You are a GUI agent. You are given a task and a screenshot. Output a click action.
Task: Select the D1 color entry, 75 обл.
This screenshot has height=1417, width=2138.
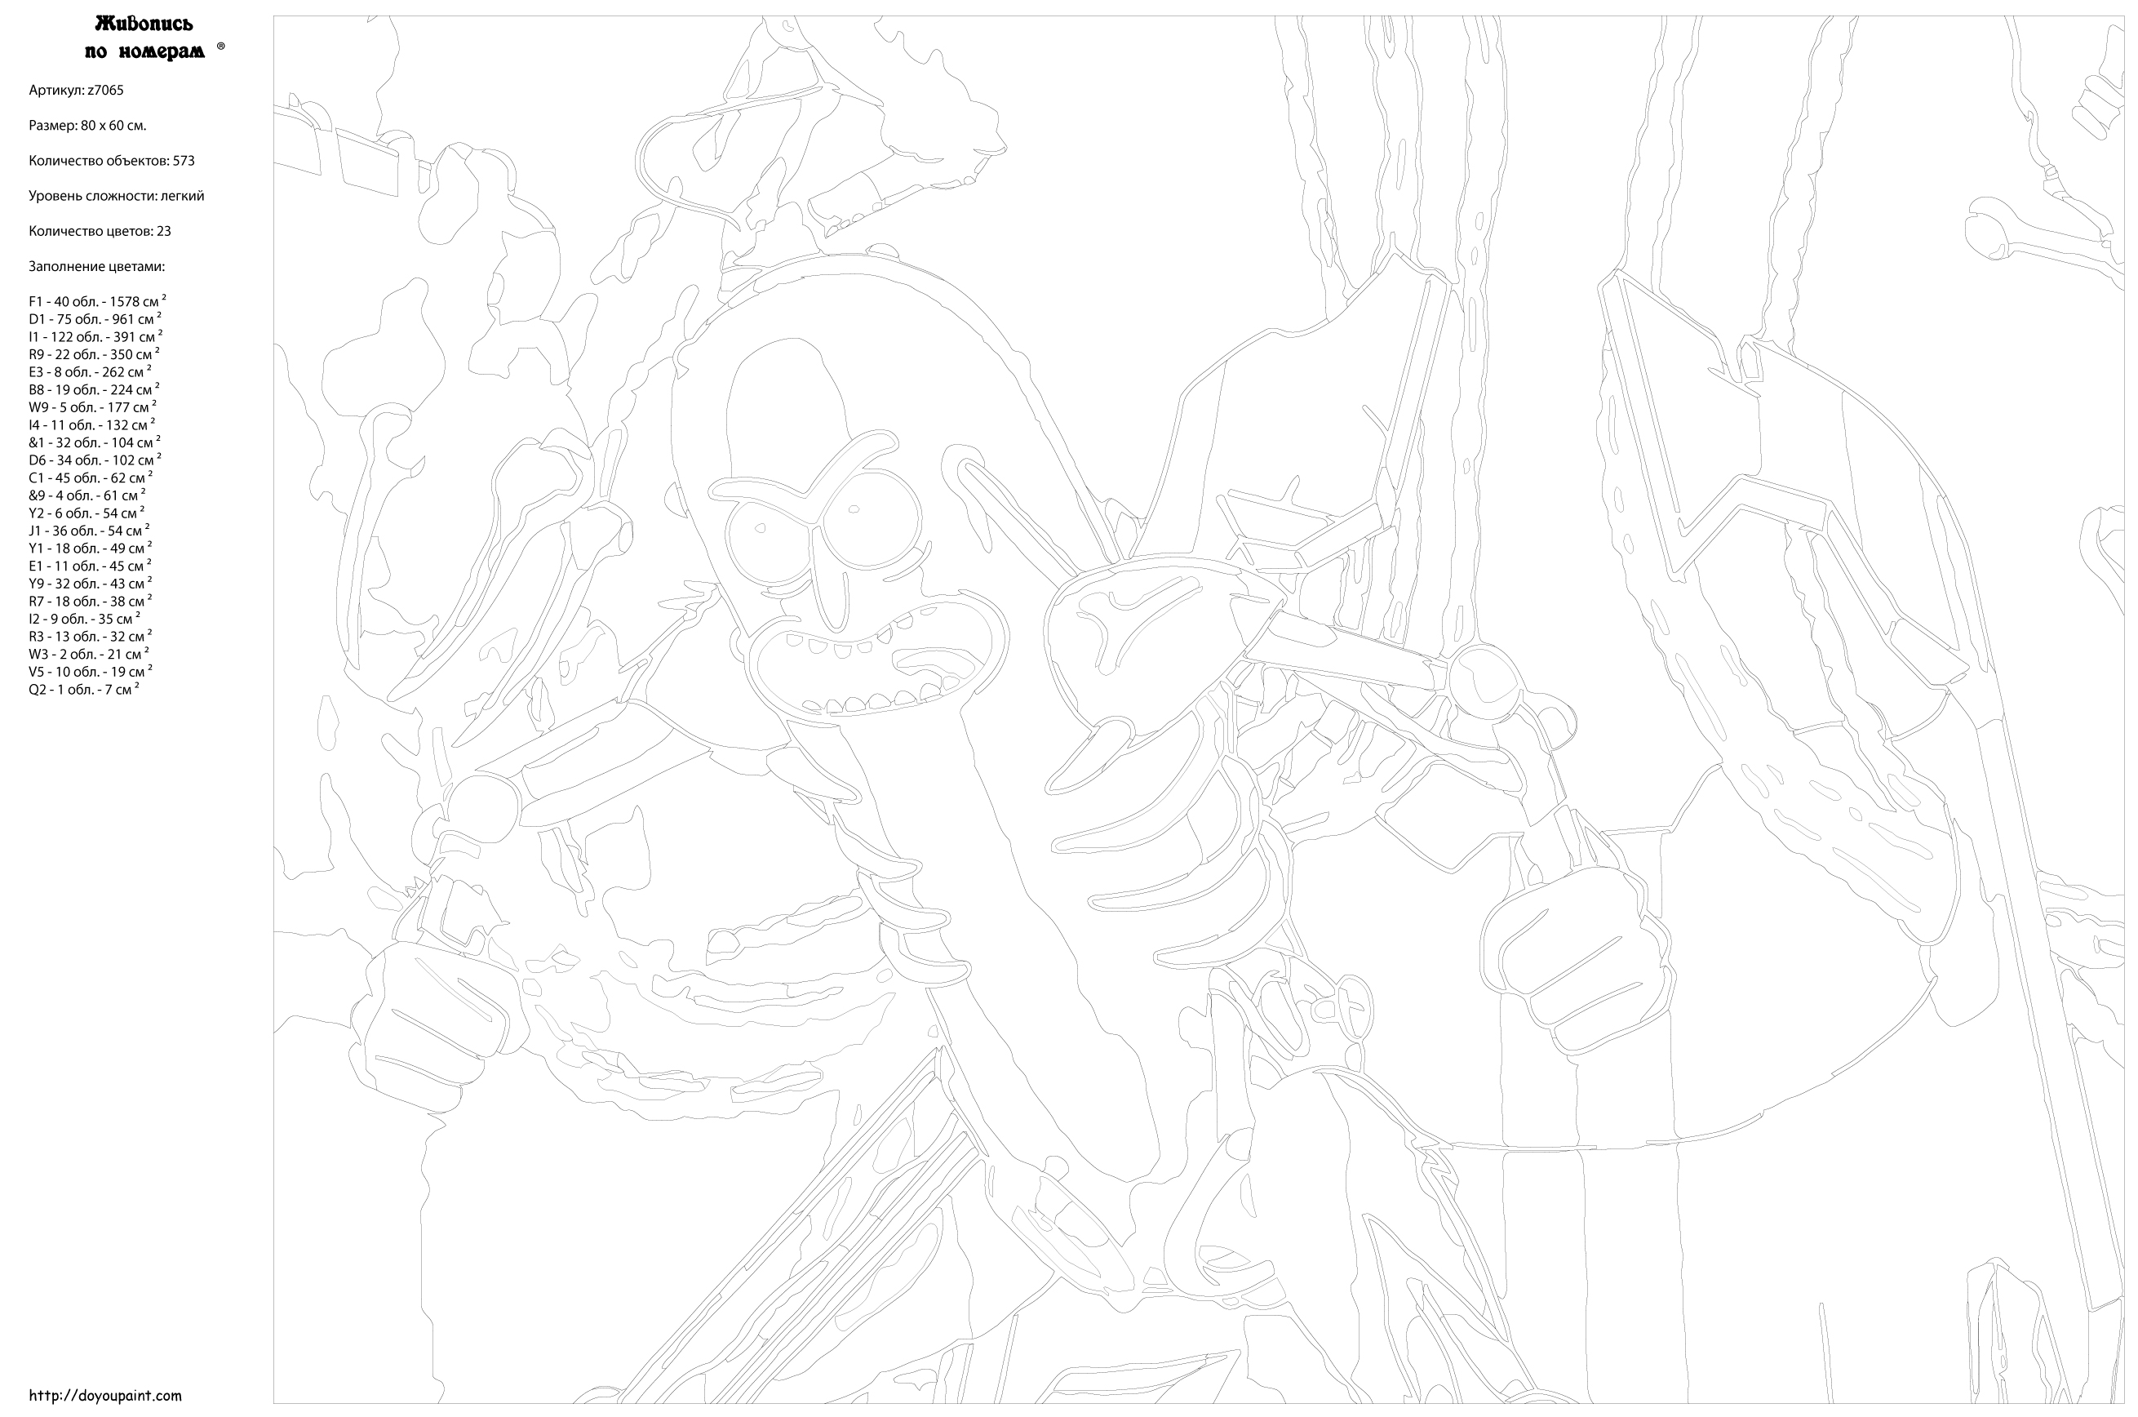pyautogui.click(x=95, y=319)
